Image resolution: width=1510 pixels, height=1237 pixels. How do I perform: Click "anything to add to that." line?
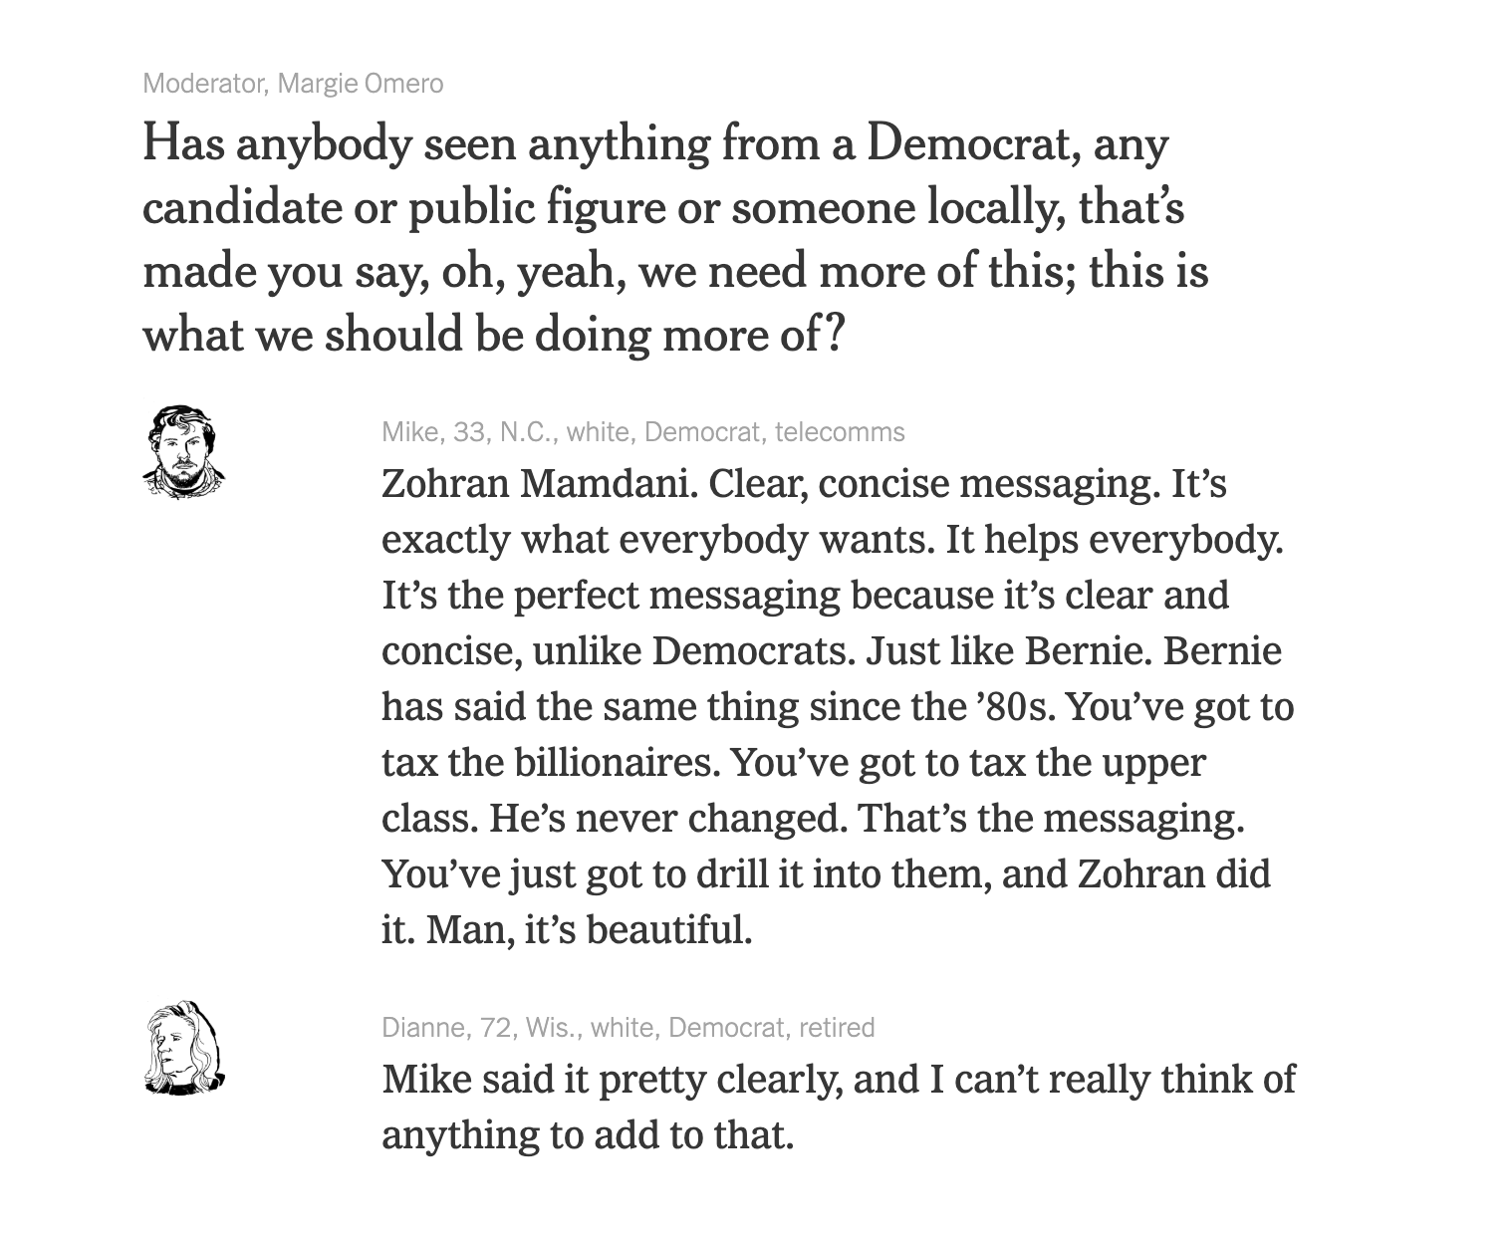(588, 1135)
